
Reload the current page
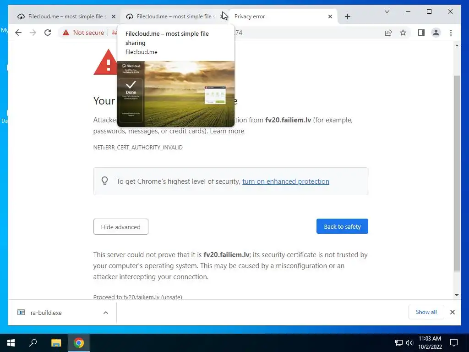click(48, 33)
